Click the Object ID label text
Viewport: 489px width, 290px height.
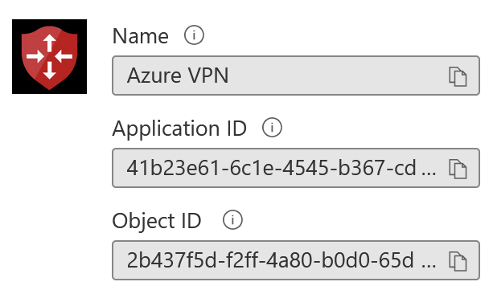click(x=157, y=221)
